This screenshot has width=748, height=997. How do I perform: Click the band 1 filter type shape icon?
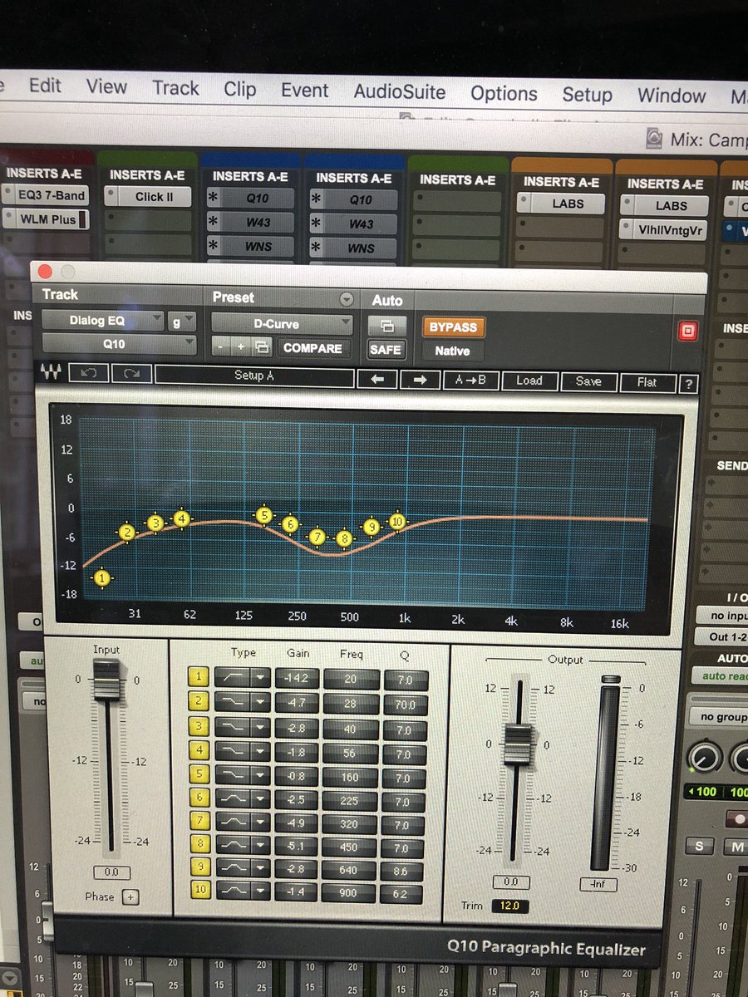point(232,677)
